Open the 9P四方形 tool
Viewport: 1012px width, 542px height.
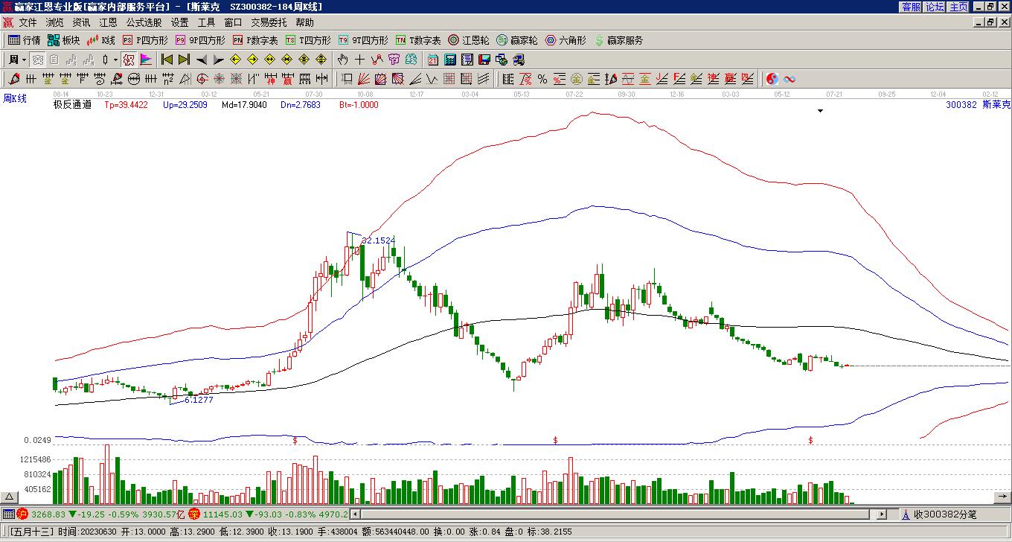pyautogui.click(x=200, y=40)
